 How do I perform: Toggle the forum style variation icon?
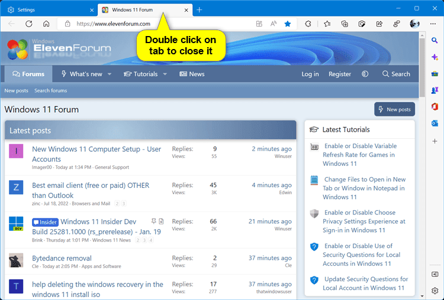(x=365, y=74)
